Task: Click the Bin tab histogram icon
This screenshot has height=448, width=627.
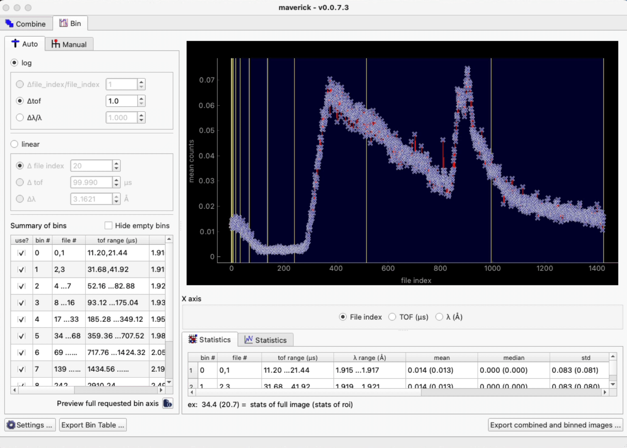Action: [x=63, y=23]
